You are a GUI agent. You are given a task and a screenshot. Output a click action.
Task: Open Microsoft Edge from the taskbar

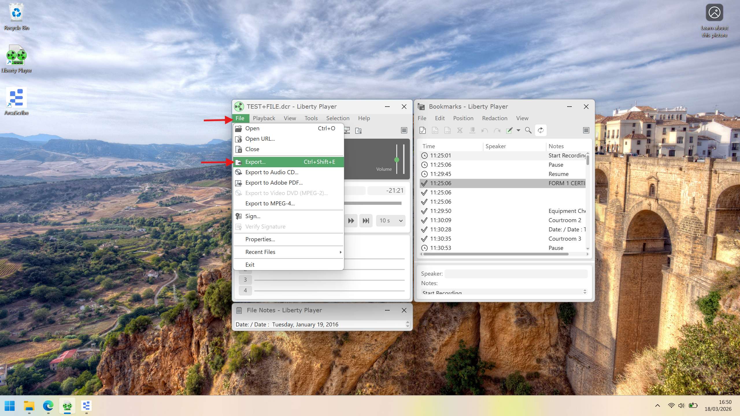click(x=48, y=406)
